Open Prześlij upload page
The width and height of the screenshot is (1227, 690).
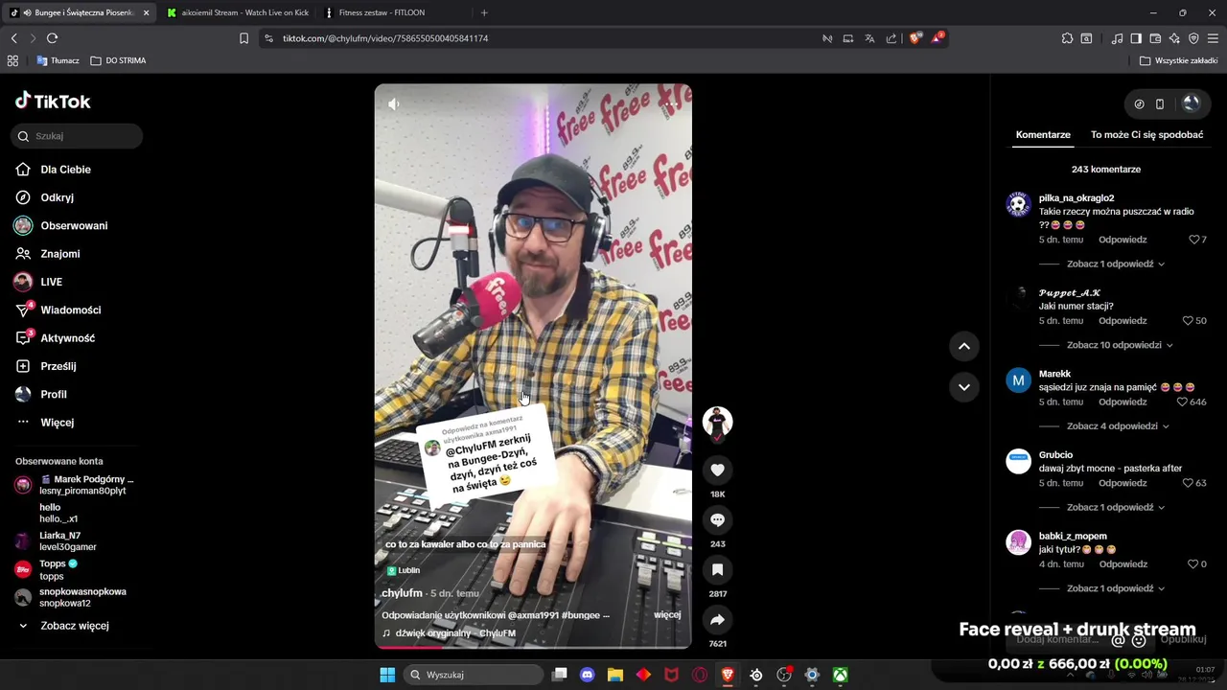click(58, 366)
